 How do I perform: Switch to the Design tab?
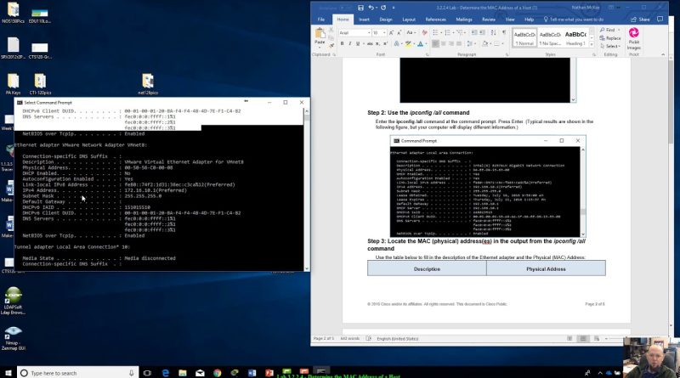(x=386, y=20)
